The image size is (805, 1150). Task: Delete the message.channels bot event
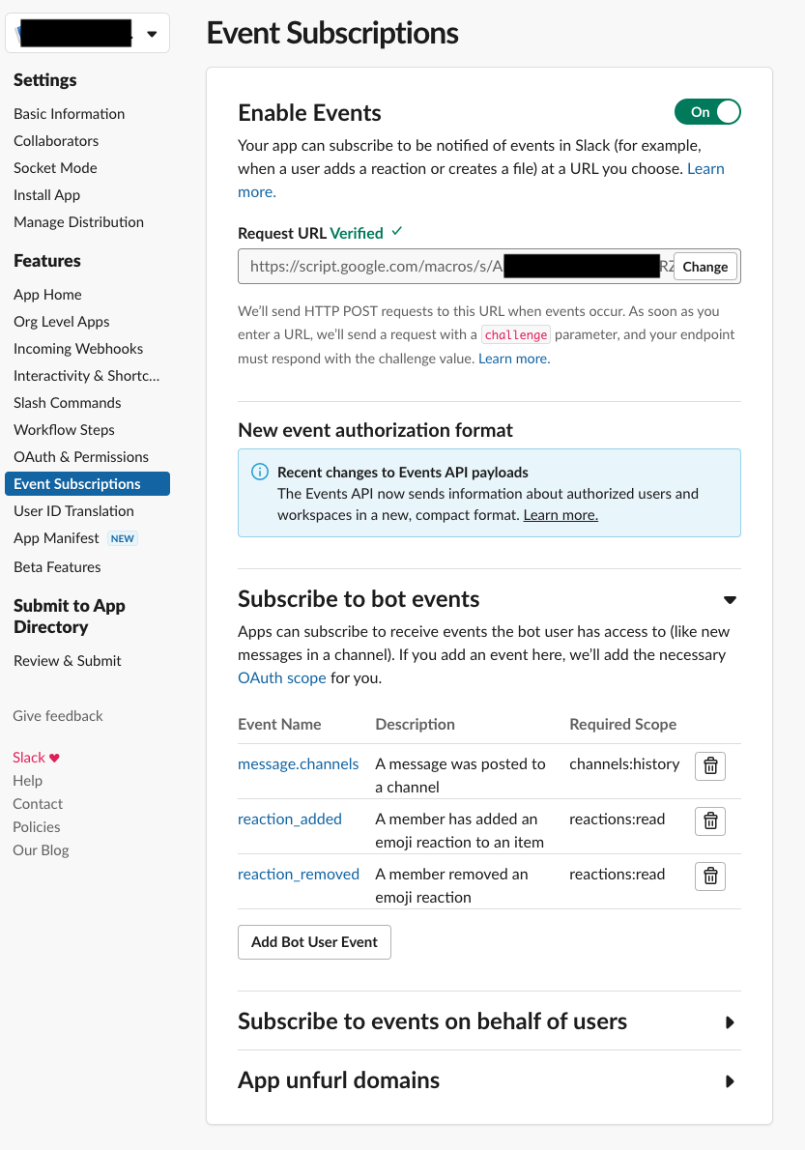709,765
